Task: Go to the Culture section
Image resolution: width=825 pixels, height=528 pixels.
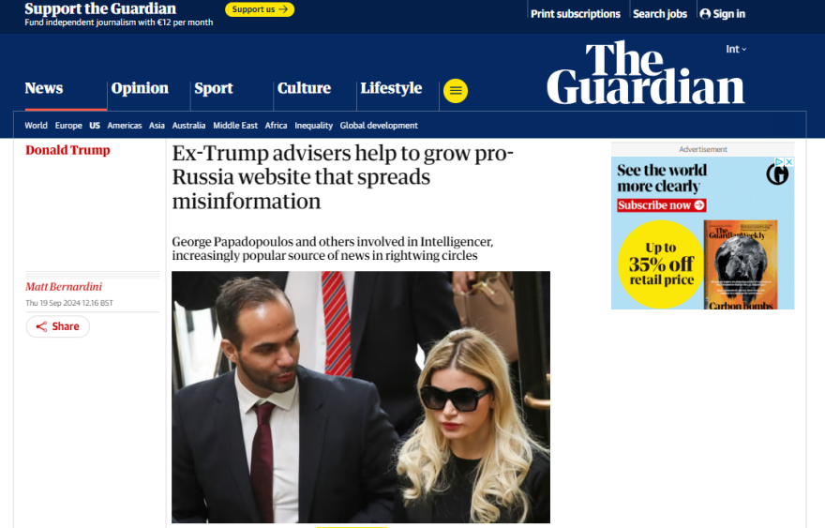Action: tap(304, 88)
